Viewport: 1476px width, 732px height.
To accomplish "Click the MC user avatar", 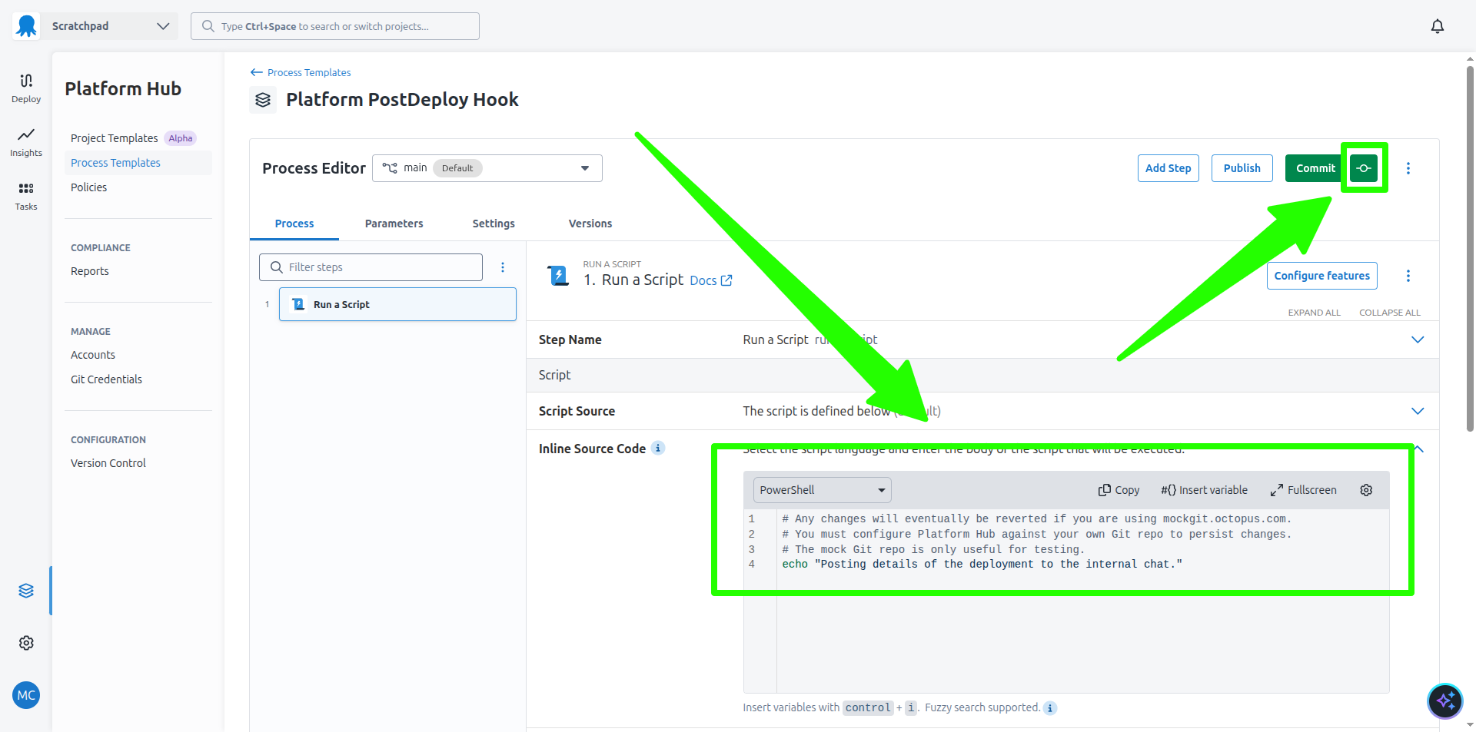I will pyautogui.click(x=26, y=695).
